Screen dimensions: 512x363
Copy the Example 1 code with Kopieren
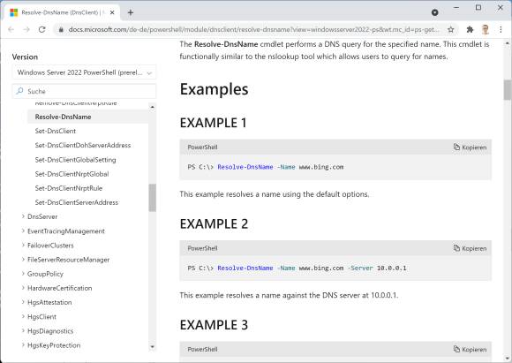tap(470, 147)
